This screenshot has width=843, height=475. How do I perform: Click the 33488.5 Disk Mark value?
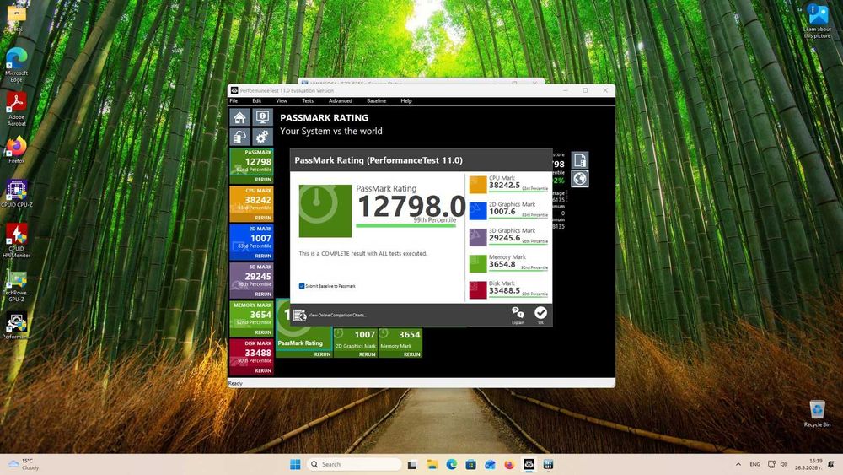[x=504, y=290]
